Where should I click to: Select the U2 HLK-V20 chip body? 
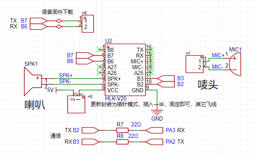[x=125, y=70]
